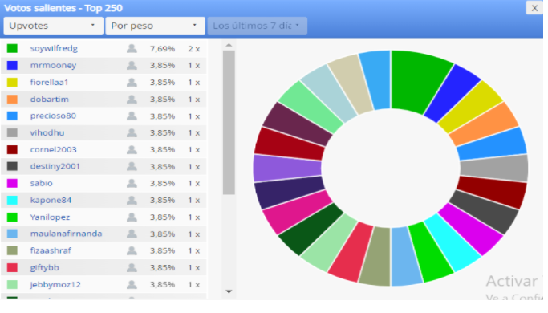This screenshot has height=313, width=548.
Task: Open precioso80's profile link
Action: tap(53, 116)
